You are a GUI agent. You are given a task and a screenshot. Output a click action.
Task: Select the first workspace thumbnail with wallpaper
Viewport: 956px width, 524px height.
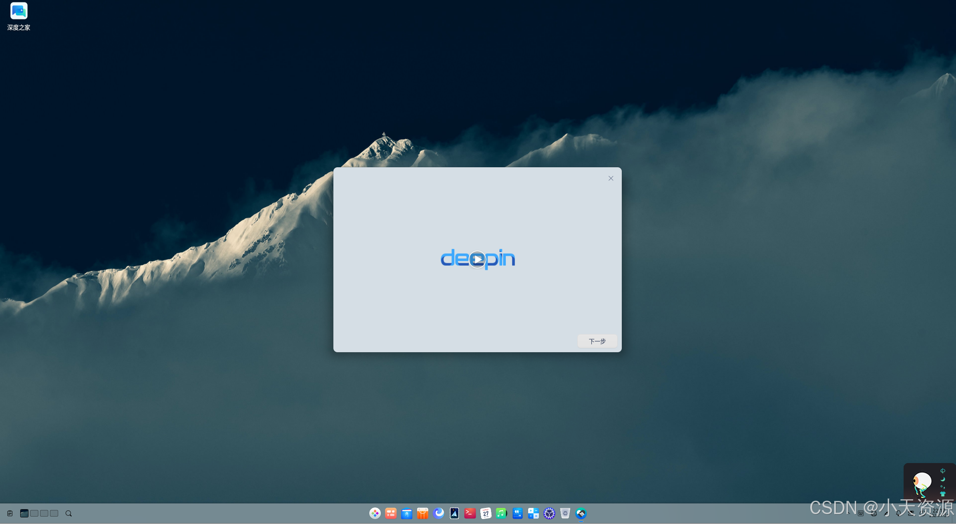click(x=24, y=513)
